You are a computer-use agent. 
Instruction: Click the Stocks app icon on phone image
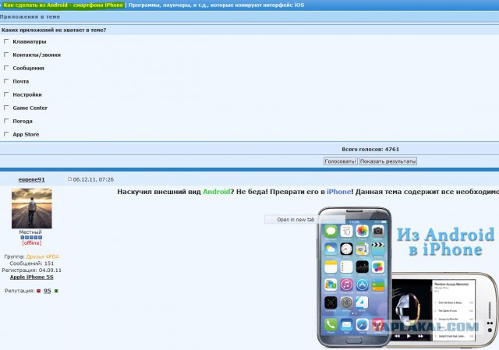[x=362, y=267]
